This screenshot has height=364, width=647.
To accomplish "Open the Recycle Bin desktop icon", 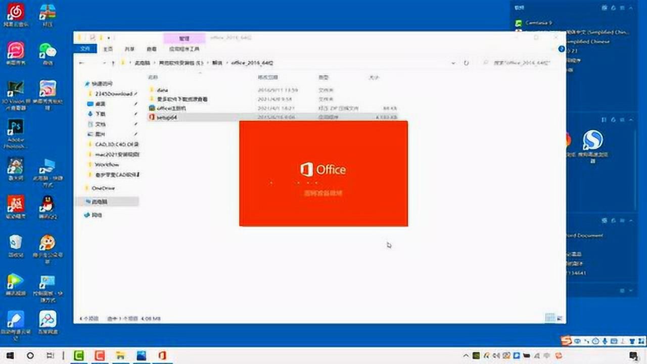I will pyautogui.click(x=16, y=246).
